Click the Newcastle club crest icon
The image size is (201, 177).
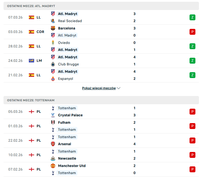[53, 158]
